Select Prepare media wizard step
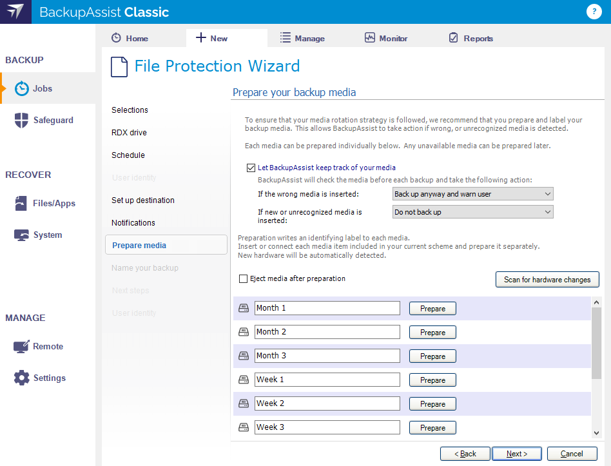Screen dimensions: 611x466 (x=166, y=245)
